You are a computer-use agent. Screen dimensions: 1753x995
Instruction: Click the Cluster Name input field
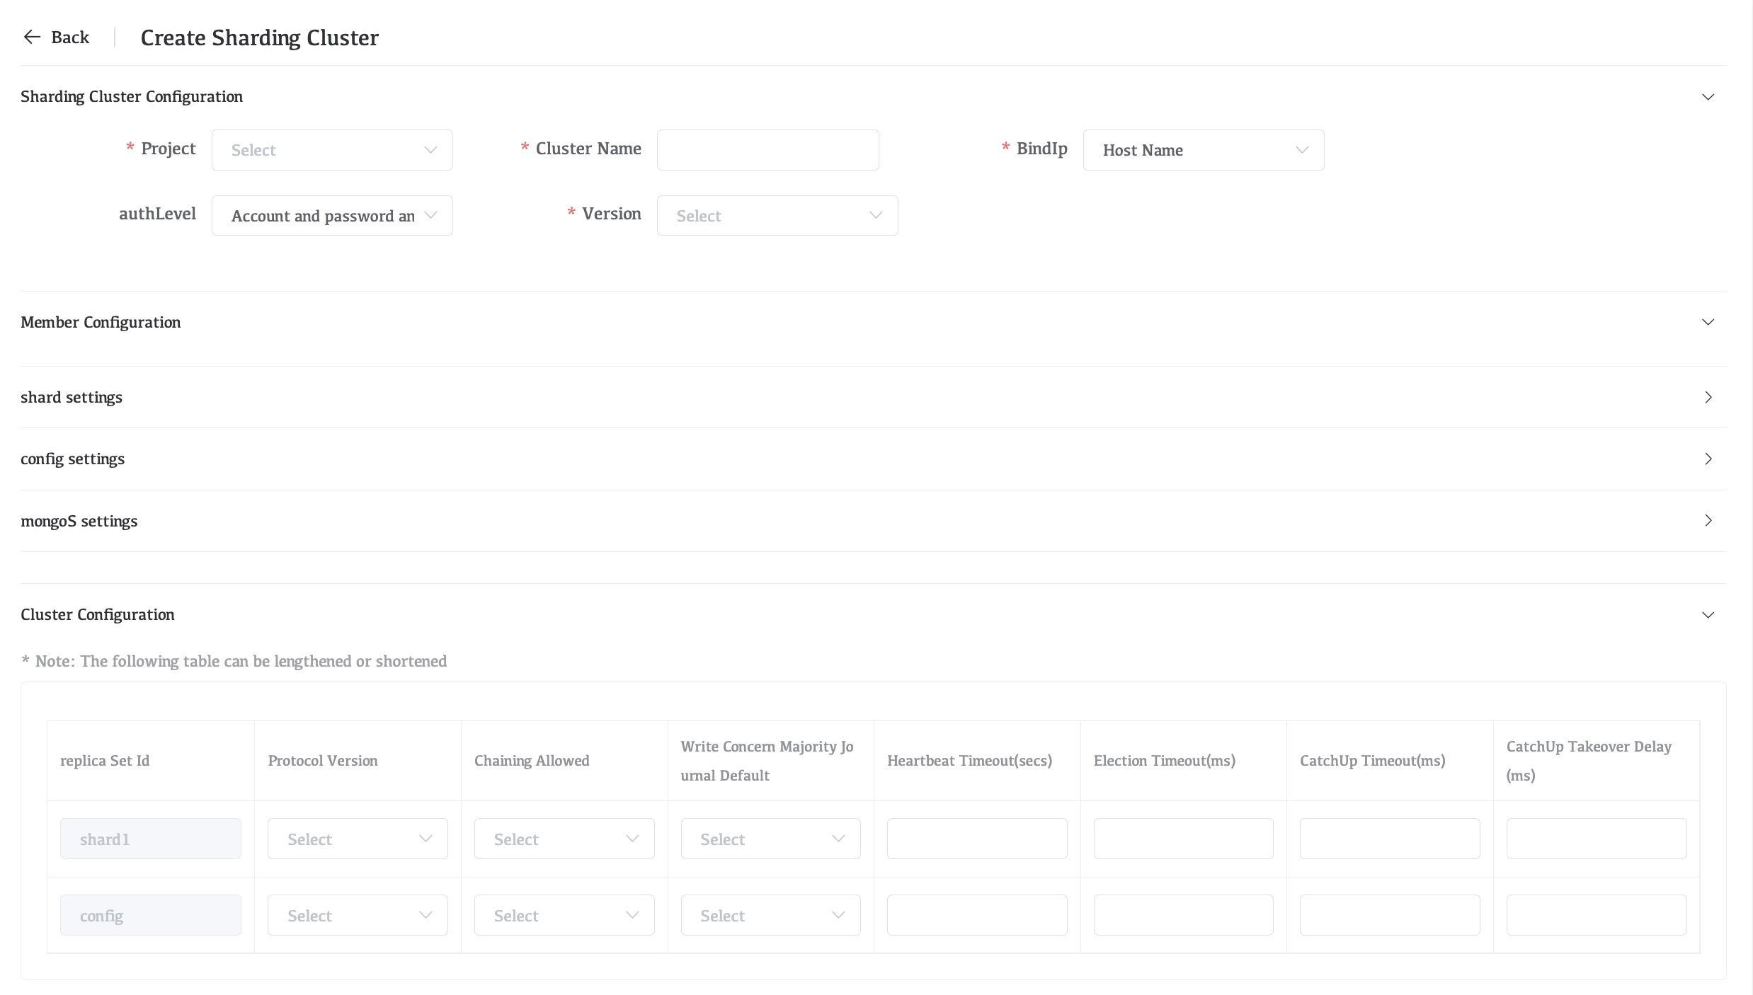coord(767,150)
